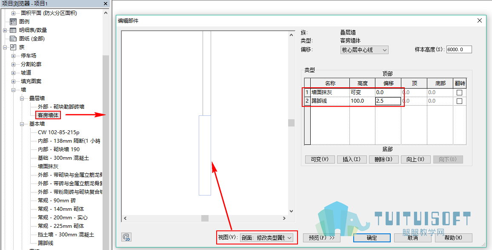Tick the 翻转 checkbox for 踢脚线 row
Screen dimensions: 492x250
tap(459, 101)
